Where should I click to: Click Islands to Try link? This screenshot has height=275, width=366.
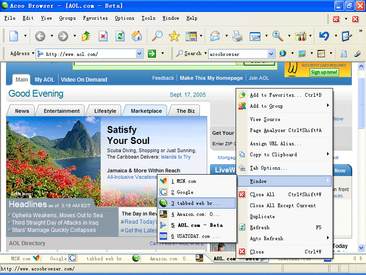[176, 157]
